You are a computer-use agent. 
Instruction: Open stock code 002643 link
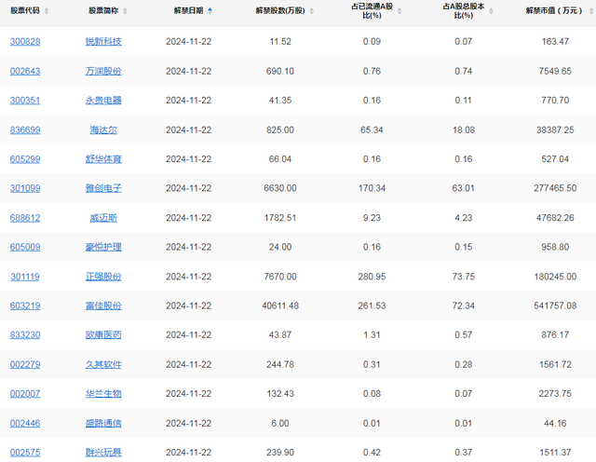25,71
